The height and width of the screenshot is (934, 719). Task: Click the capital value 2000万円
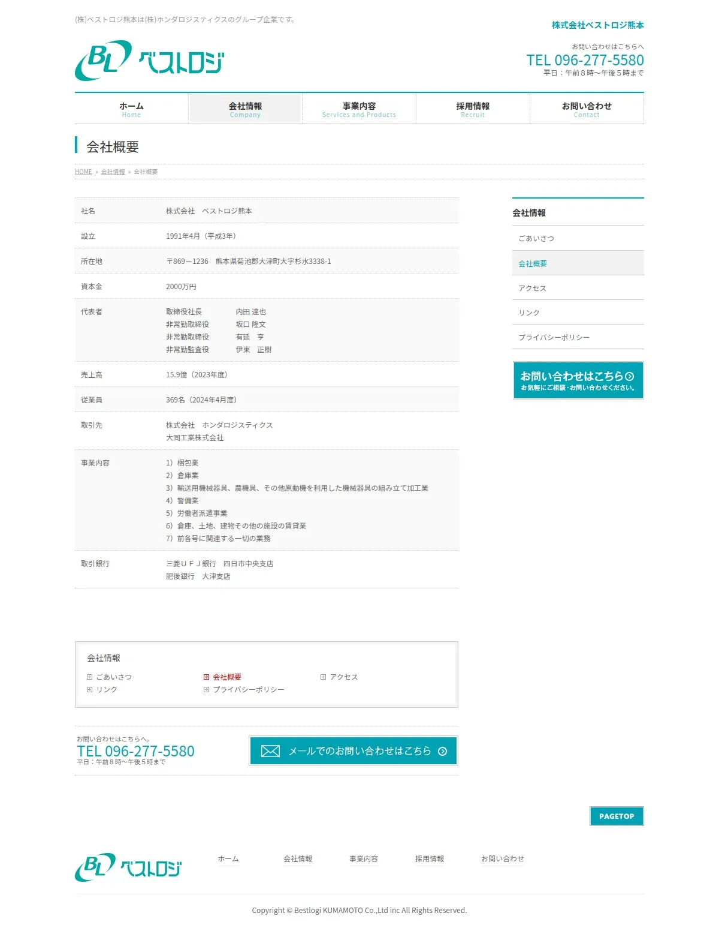(181, 287)
